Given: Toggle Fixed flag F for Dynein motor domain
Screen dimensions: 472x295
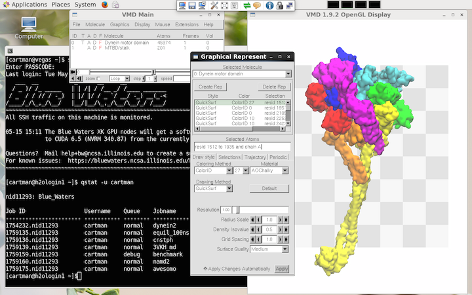Looking at the screenshot, I should point(100,43).
